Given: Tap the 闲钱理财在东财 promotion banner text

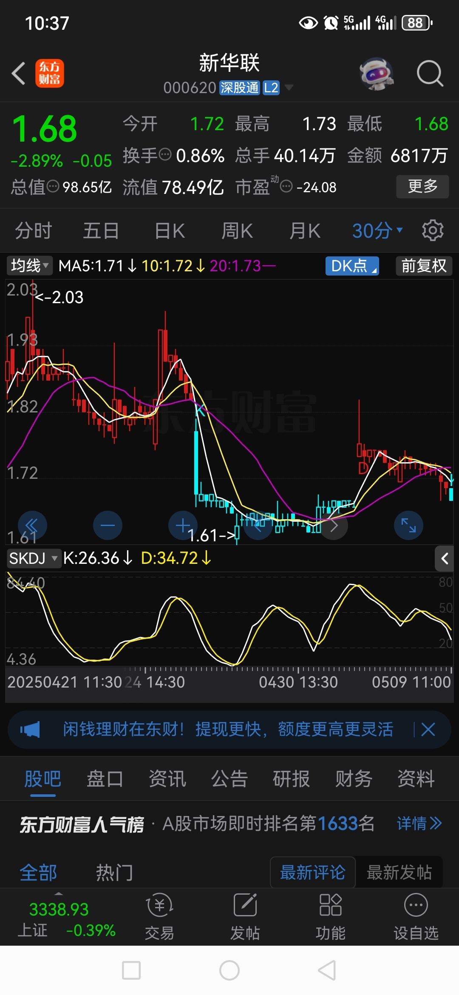Looking at the screenshot, I should pos(228,729).
